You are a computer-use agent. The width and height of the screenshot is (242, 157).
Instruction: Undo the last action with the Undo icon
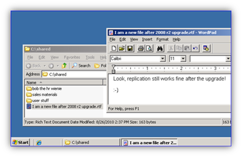point(195,48)
